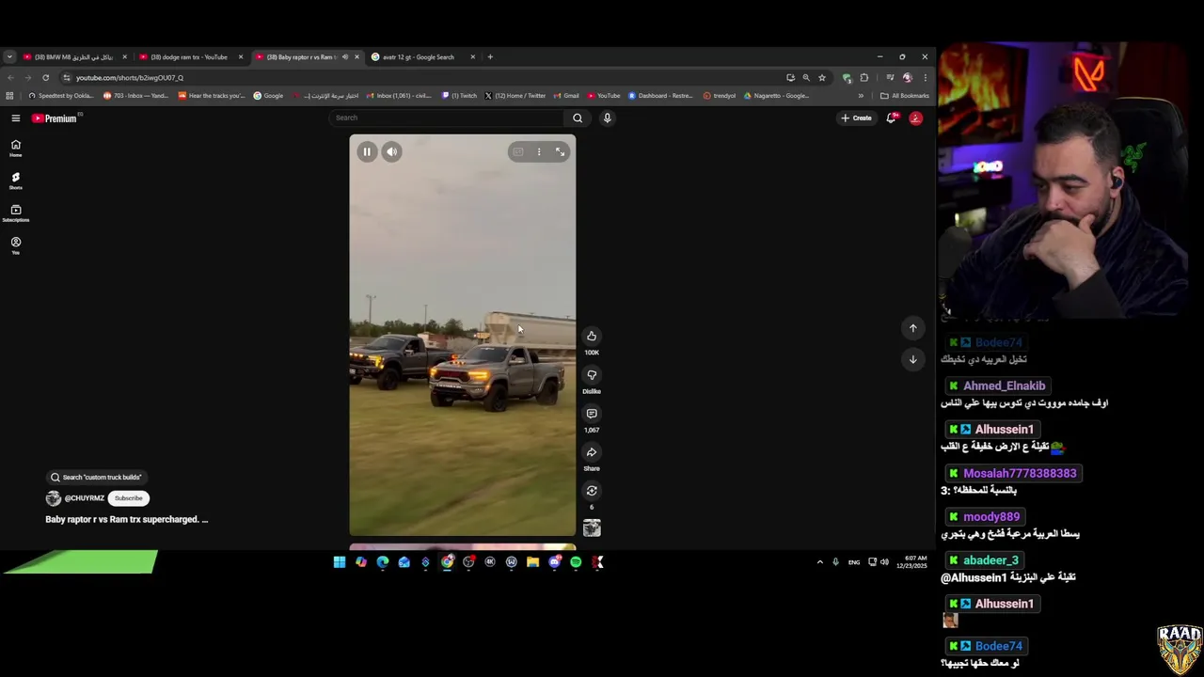Open the Twitch bookmark

coord(460,95)
